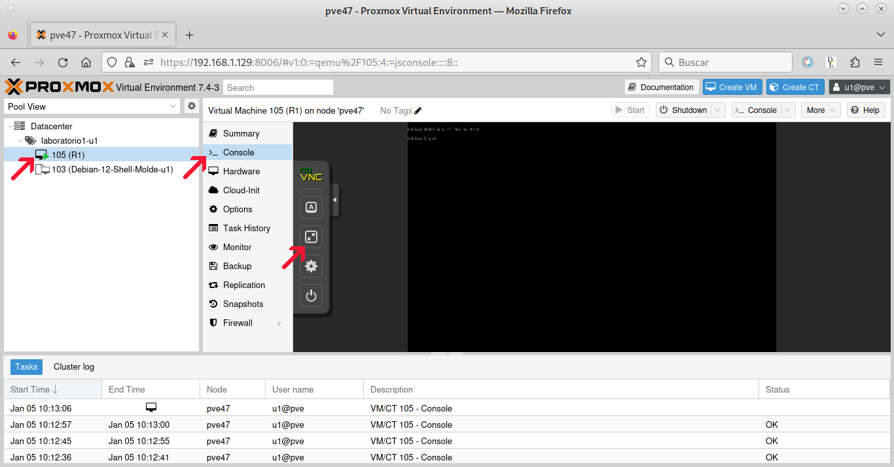Edit VM tags with pencil icon
This screenshot has width=894, height=467.
point(418,110)
